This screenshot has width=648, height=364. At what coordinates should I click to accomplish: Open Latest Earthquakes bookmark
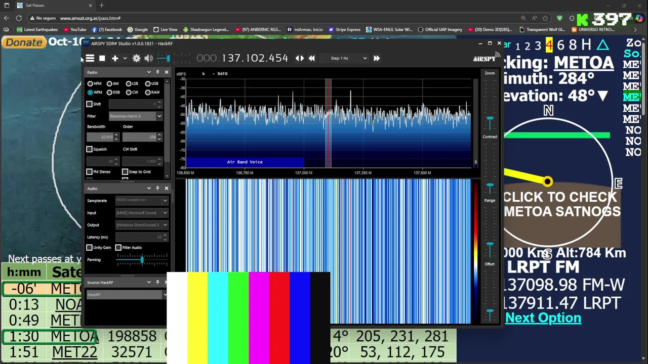pos(37,29)
